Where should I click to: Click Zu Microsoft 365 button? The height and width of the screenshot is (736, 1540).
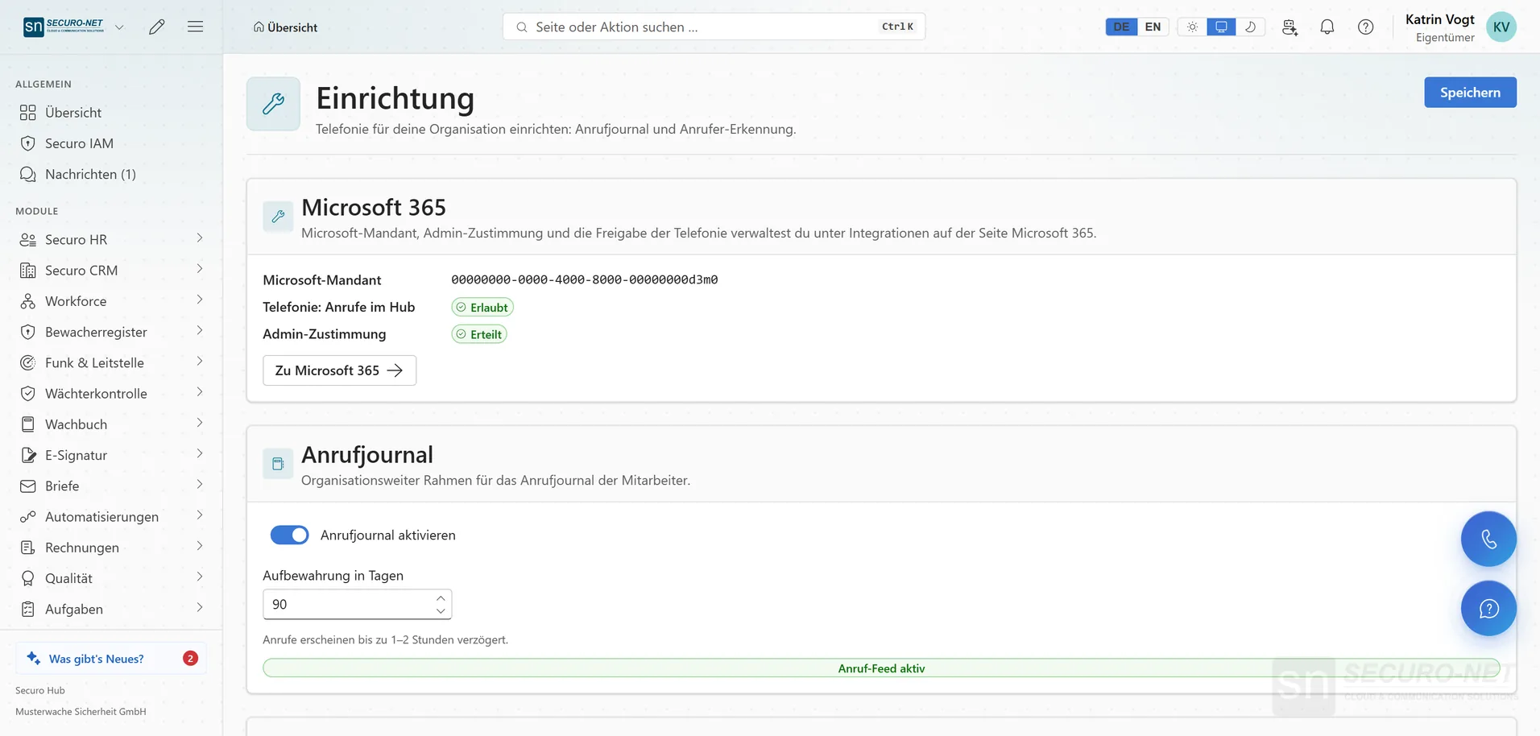339,370
